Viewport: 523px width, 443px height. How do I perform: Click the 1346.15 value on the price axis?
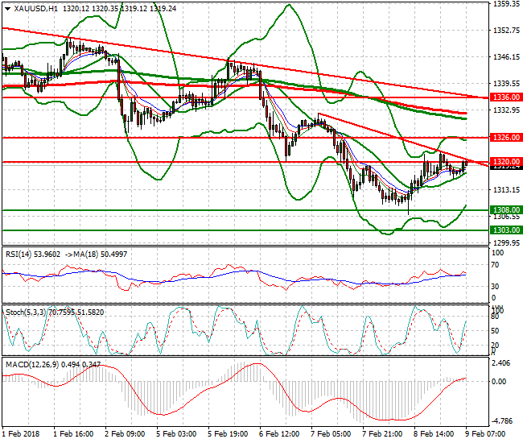[x=505, y=57]
